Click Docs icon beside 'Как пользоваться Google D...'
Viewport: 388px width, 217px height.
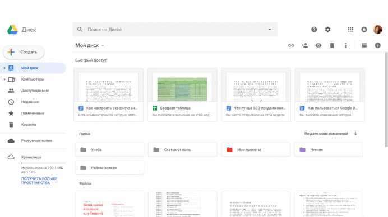(302, 108)
